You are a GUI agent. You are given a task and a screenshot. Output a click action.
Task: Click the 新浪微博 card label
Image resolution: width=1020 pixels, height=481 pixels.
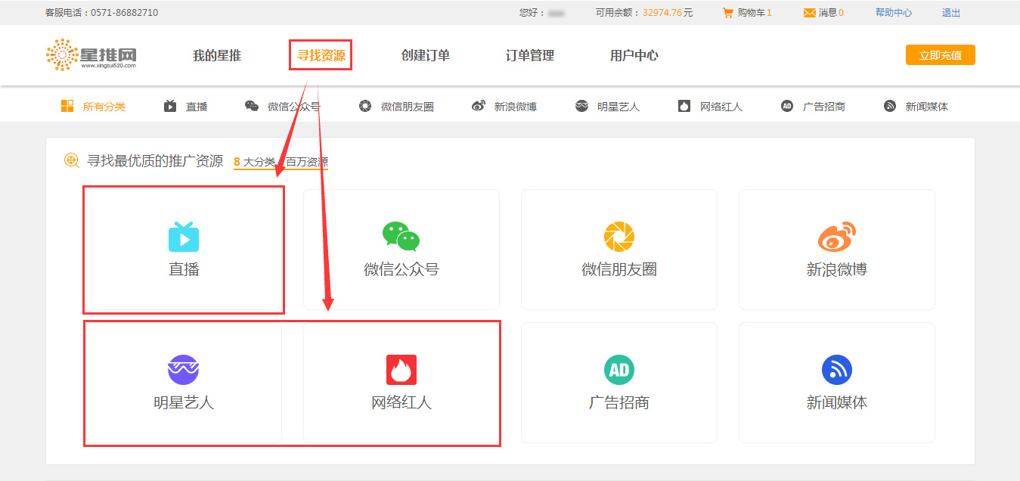click(x=837, y=269)
